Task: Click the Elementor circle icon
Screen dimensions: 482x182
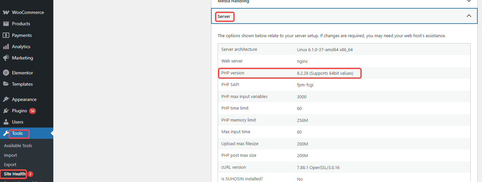Action: point(6,73)
